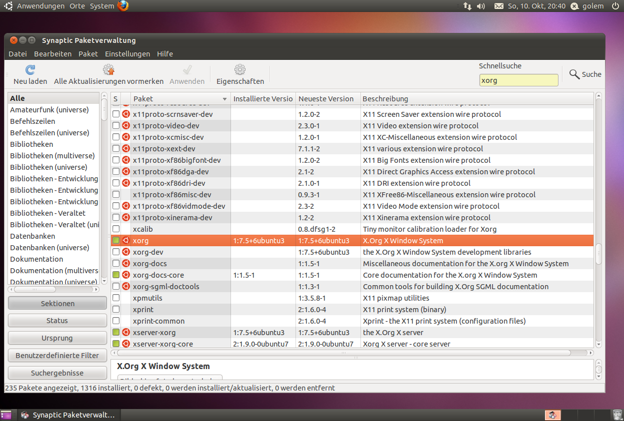The image size is (624, 421).
Task: Open the Datei menu
Action: [x=17, y=54]
